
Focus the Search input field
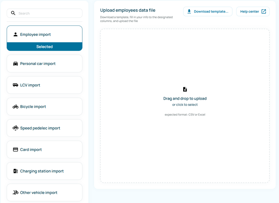45,13
